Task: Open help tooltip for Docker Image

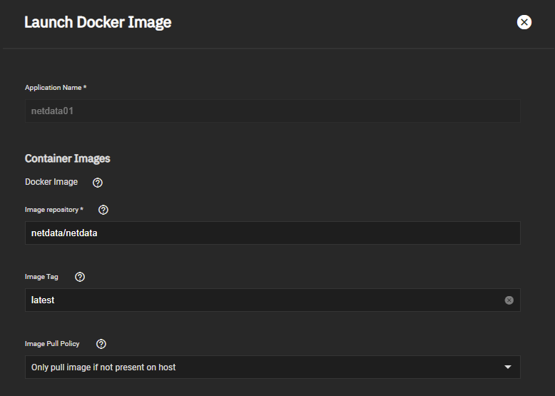Action: [x=98, y=183]
